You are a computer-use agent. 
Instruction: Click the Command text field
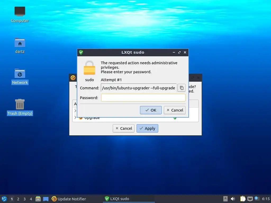tap(139, 88)
